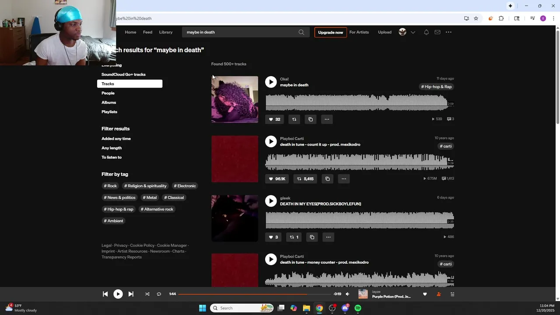Open the Home nav item
This screenshot has width=560, height=315.
click(x=130, y=32)
